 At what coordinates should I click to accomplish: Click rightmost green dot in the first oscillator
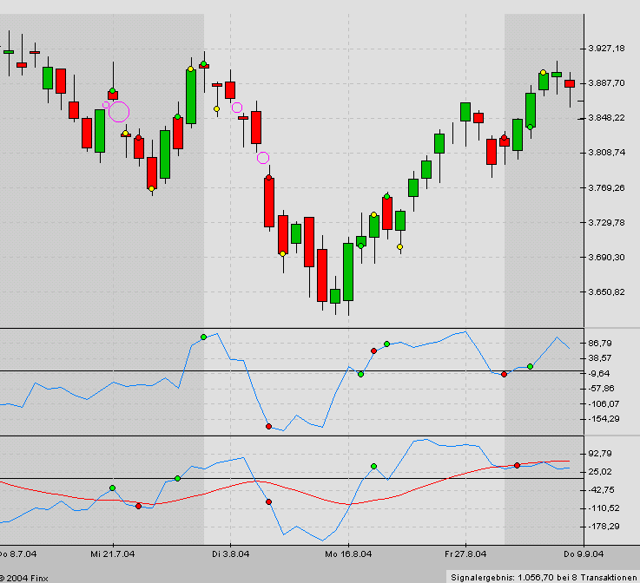[530, 366]
